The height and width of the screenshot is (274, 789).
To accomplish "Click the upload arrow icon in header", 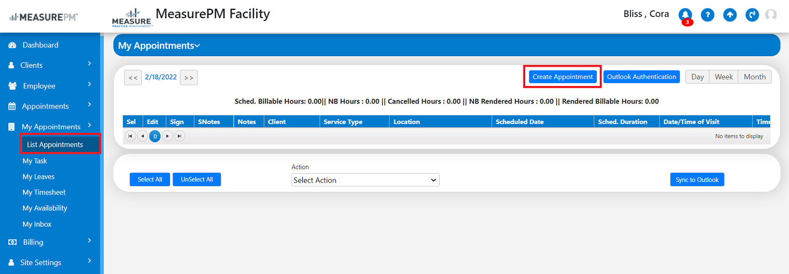I will click(730, 15).
